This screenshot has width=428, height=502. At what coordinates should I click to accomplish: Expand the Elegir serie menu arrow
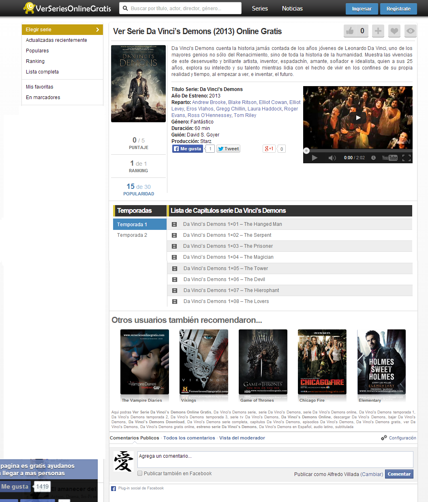tap(98, 30)
